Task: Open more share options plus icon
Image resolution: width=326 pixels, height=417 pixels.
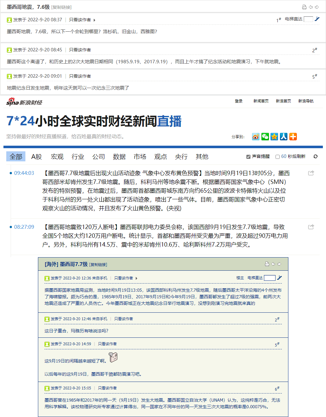Action: [x=293, y=137]
